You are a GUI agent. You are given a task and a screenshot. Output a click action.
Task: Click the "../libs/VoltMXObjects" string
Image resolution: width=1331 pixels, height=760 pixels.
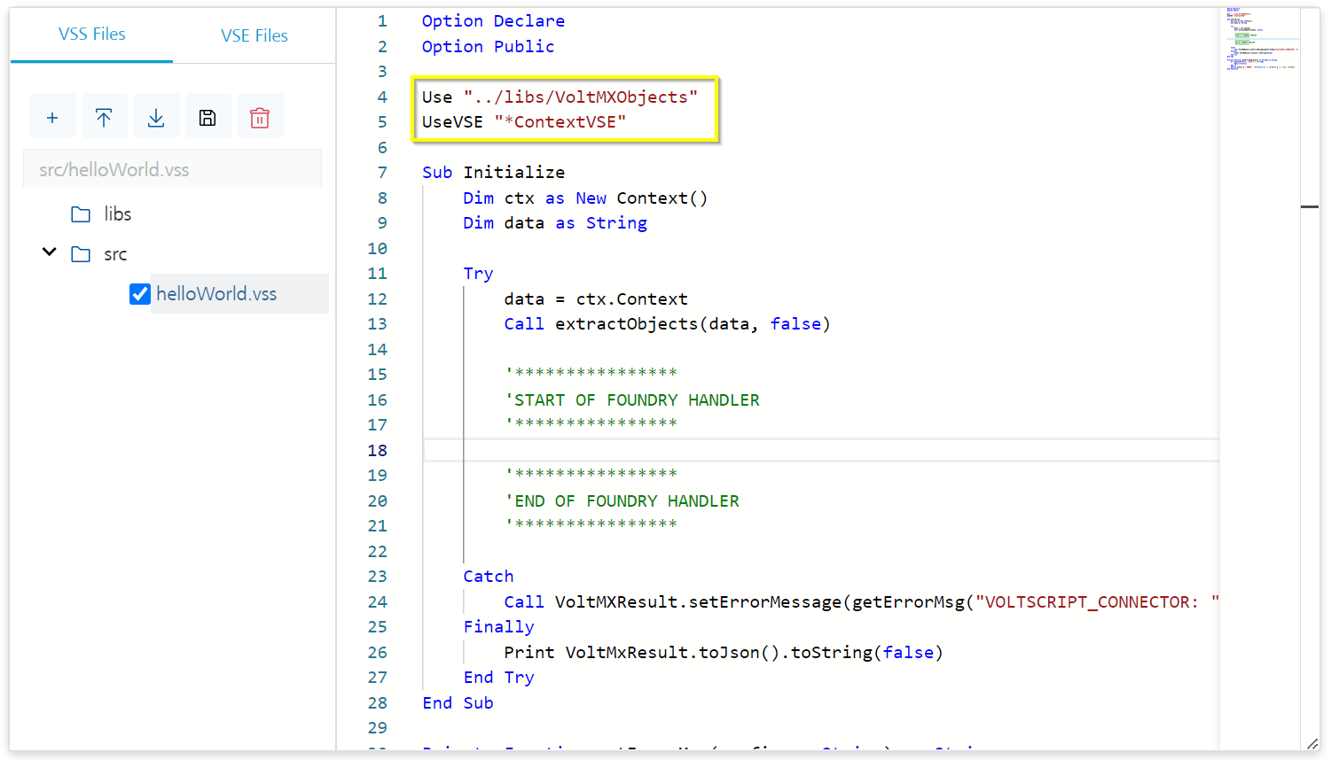(x=581, y=97)
